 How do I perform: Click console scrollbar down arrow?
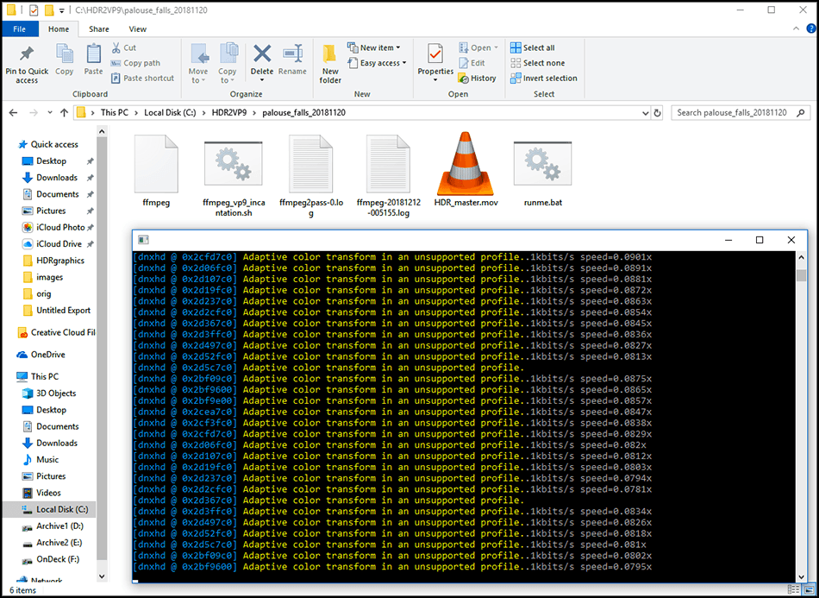coord(802,576)
